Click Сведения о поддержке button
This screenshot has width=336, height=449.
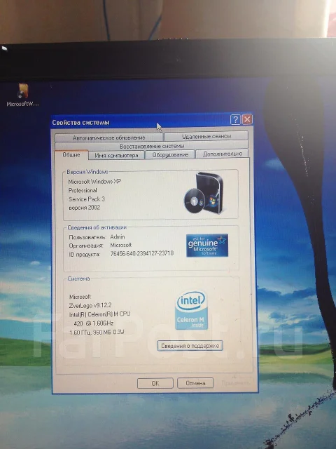(190, 346)
